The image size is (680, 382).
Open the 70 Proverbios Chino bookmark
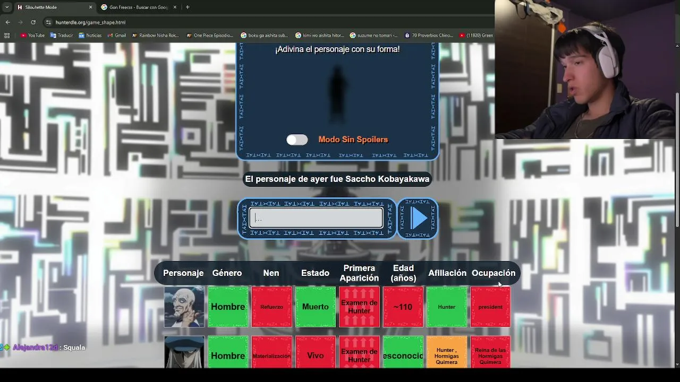428,36
